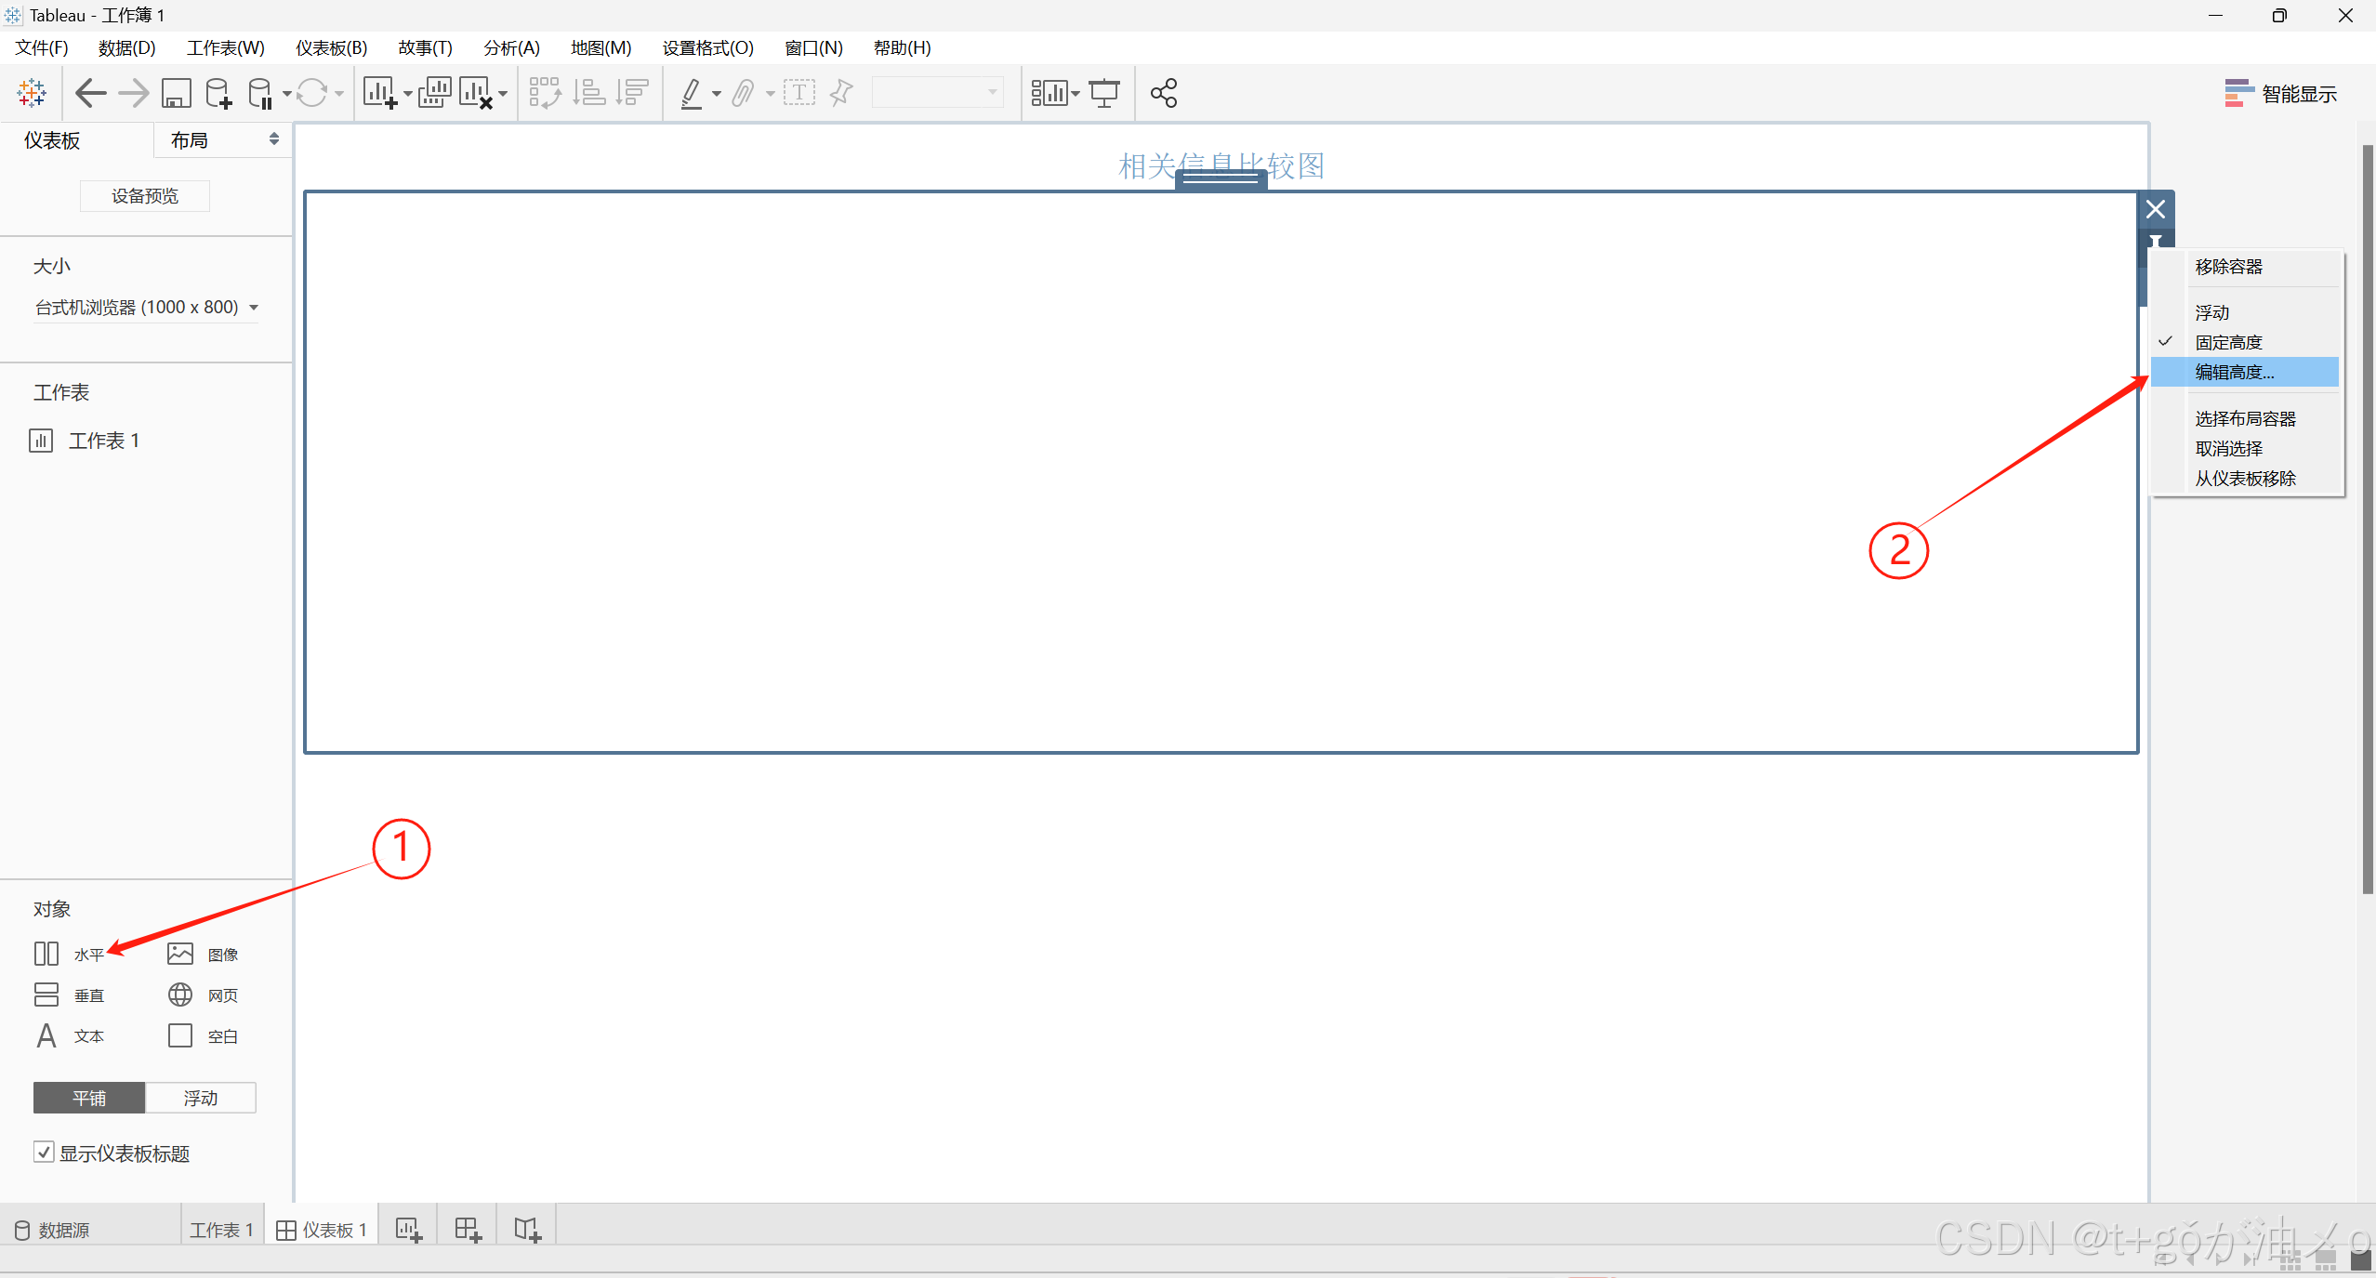The image size is (2376, 1278).
Task: Click the presentation mode icon
Action: click(1104, 93)
